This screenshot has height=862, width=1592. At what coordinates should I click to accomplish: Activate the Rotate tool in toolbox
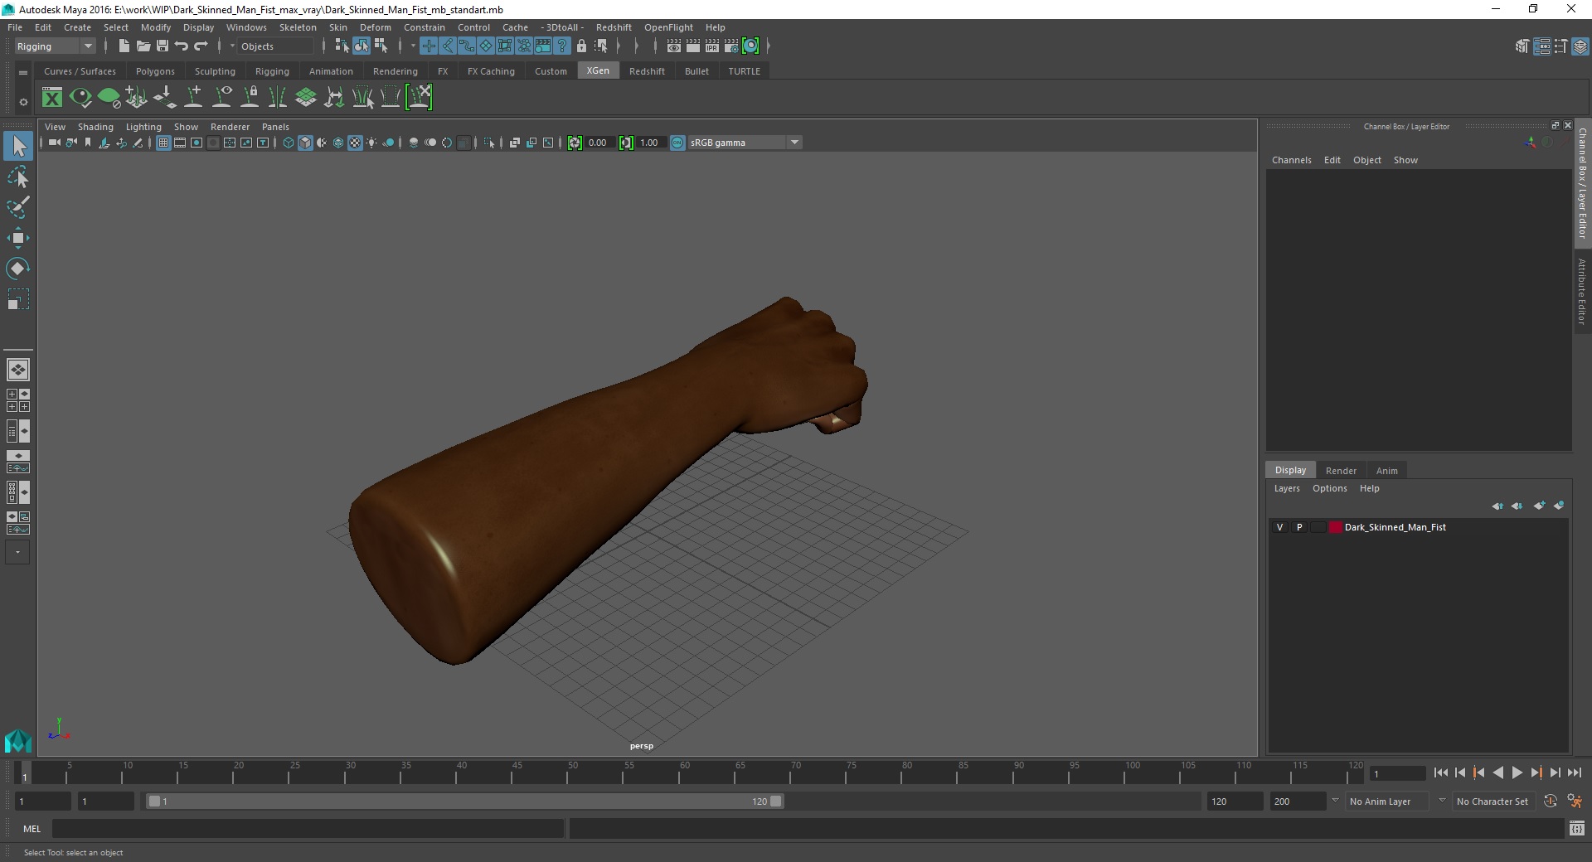(x=18, y=269)
